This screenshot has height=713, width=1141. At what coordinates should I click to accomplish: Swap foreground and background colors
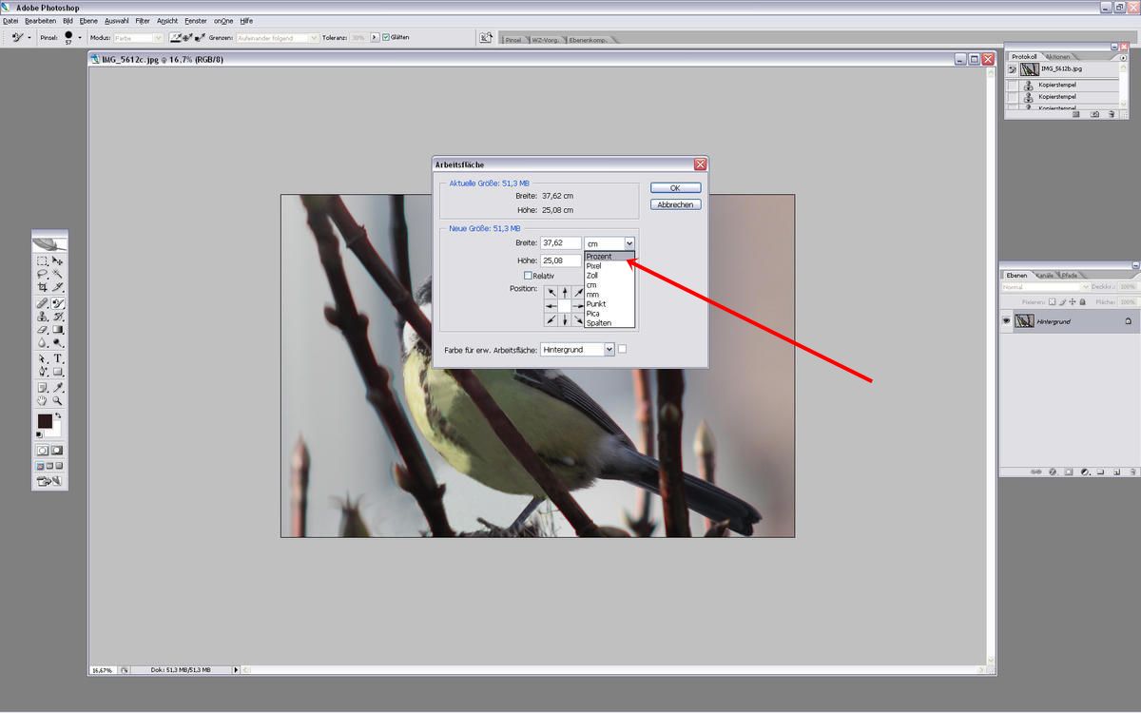coord(59,415)
